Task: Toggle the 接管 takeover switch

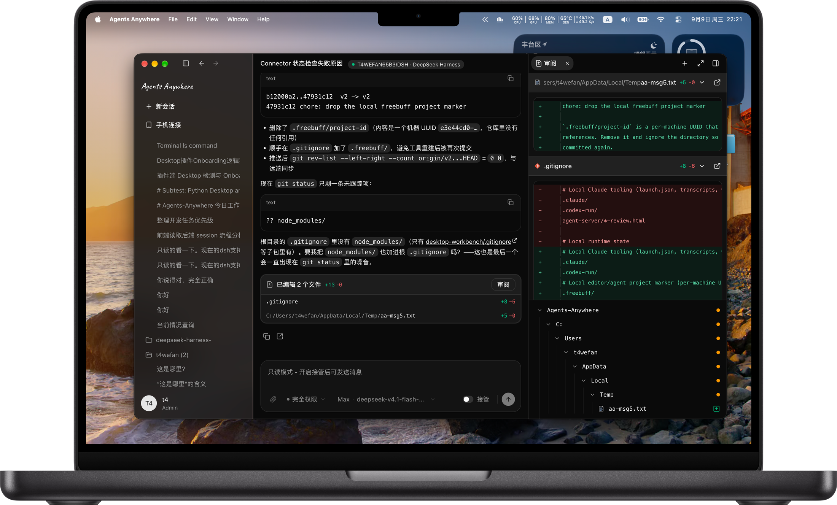Action: click(x=468, y=399)
